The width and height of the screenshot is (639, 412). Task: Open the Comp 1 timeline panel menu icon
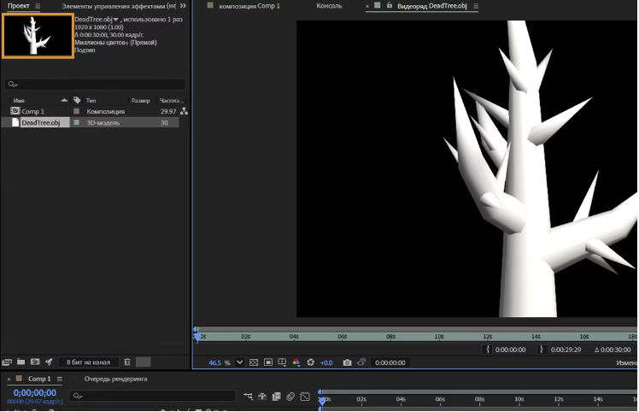(x=60, y=379)
